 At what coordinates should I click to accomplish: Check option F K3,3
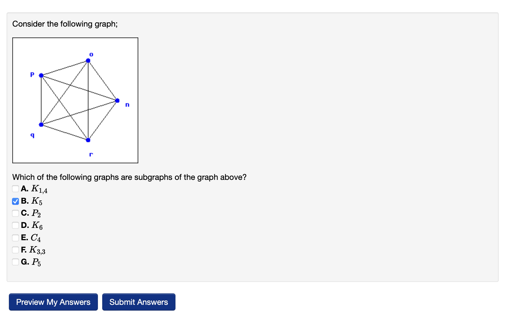pos(15,250)
